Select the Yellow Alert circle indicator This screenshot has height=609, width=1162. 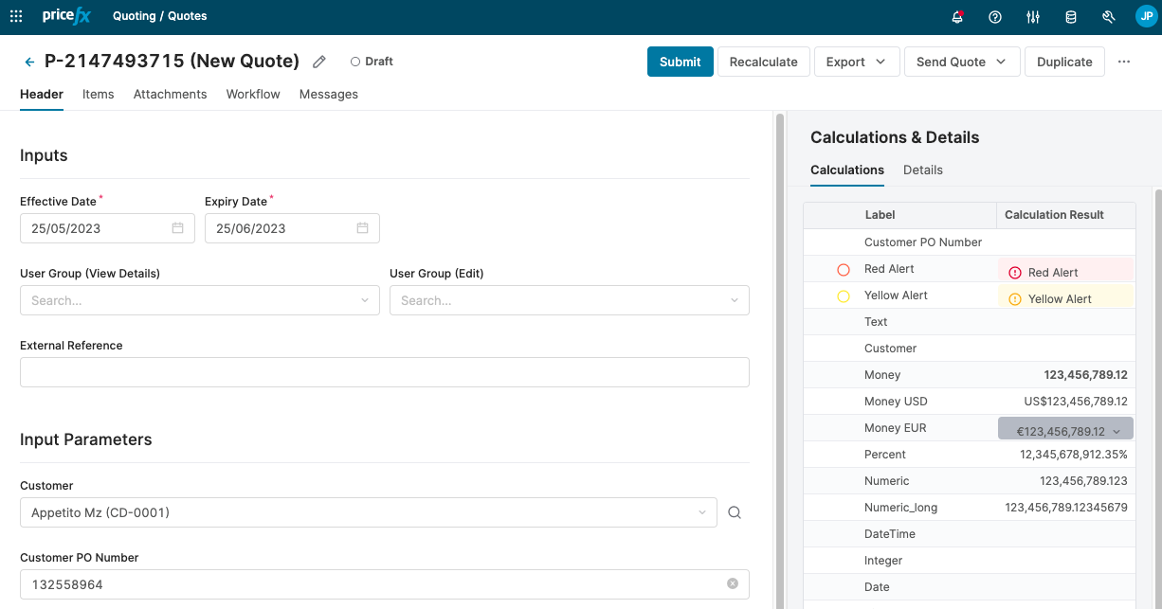point(844,296)
